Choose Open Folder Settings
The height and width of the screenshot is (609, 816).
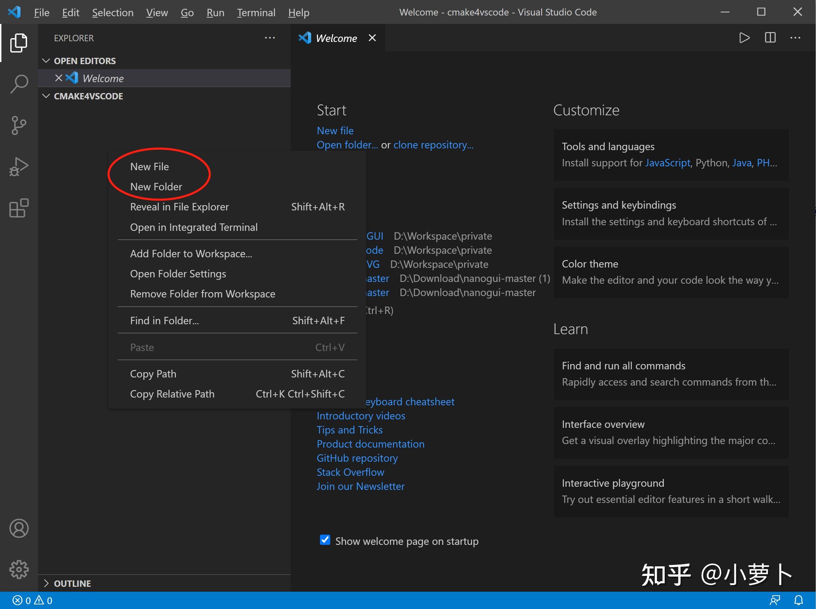coord(237,274)
